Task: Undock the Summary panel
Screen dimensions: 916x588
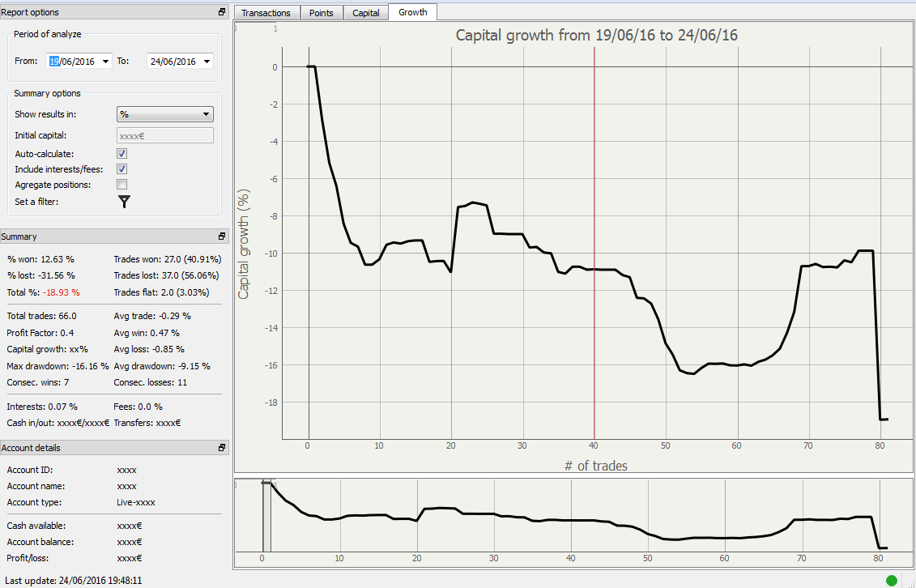Action: pos(221,236)
